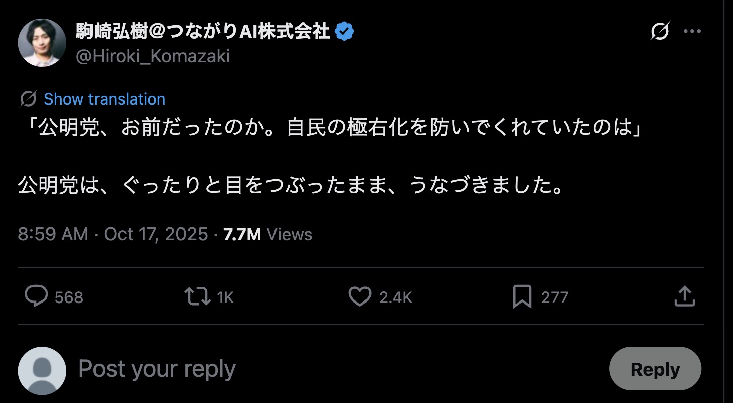Open the 8:59 AM Oct 17, 2025 timestamp
Viewport: 733px width, 403px height.
point(113,234)
